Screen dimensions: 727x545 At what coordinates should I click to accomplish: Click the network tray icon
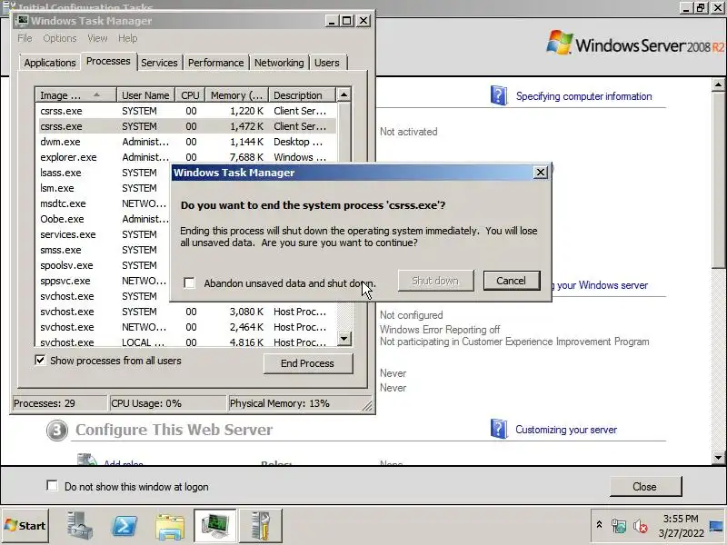tap(619, 526)
